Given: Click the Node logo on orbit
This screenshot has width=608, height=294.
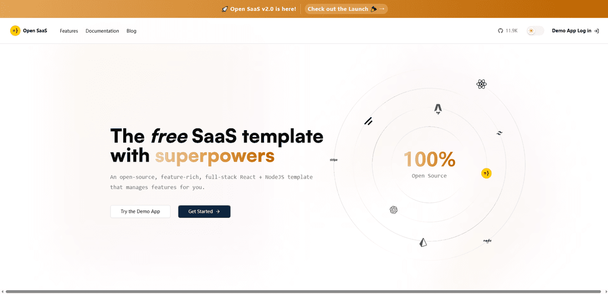Looking at the screenshot, I should click(x=488, y=241).
